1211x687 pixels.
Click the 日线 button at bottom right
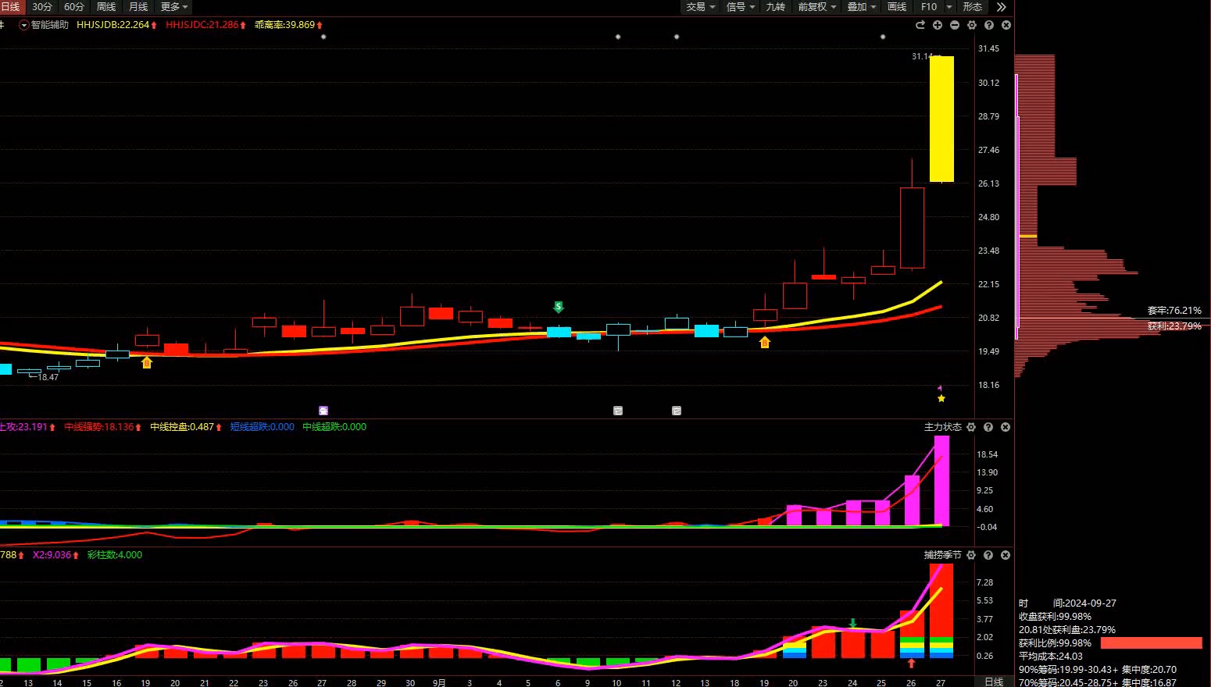[x=994, y=682]
